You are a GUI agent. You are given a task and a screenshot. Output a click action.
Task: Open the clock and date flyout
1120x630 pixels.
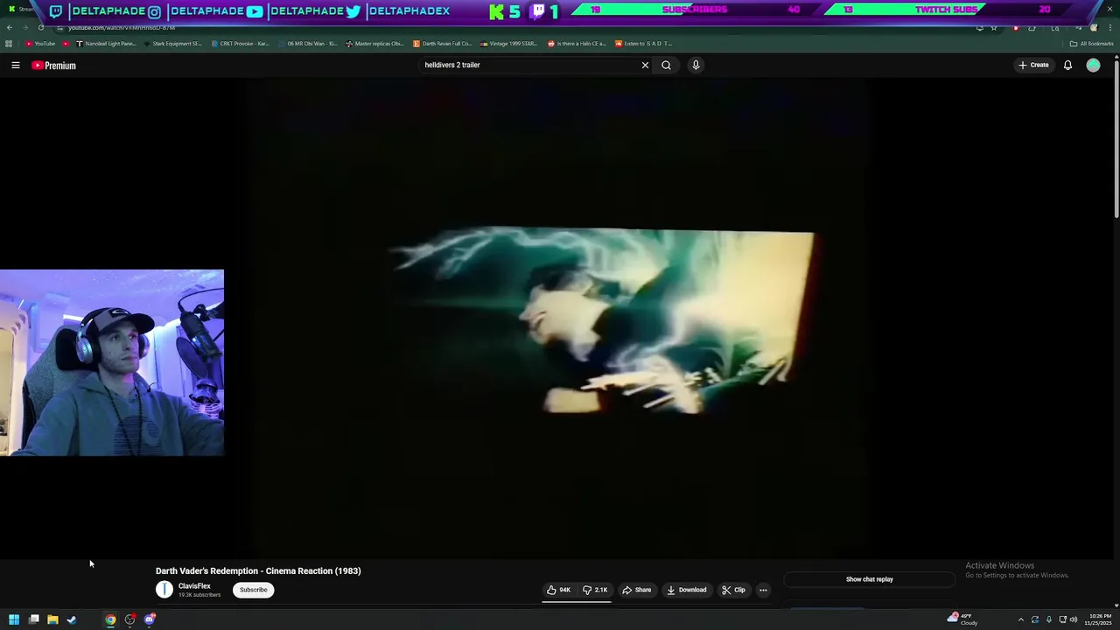1099,619
